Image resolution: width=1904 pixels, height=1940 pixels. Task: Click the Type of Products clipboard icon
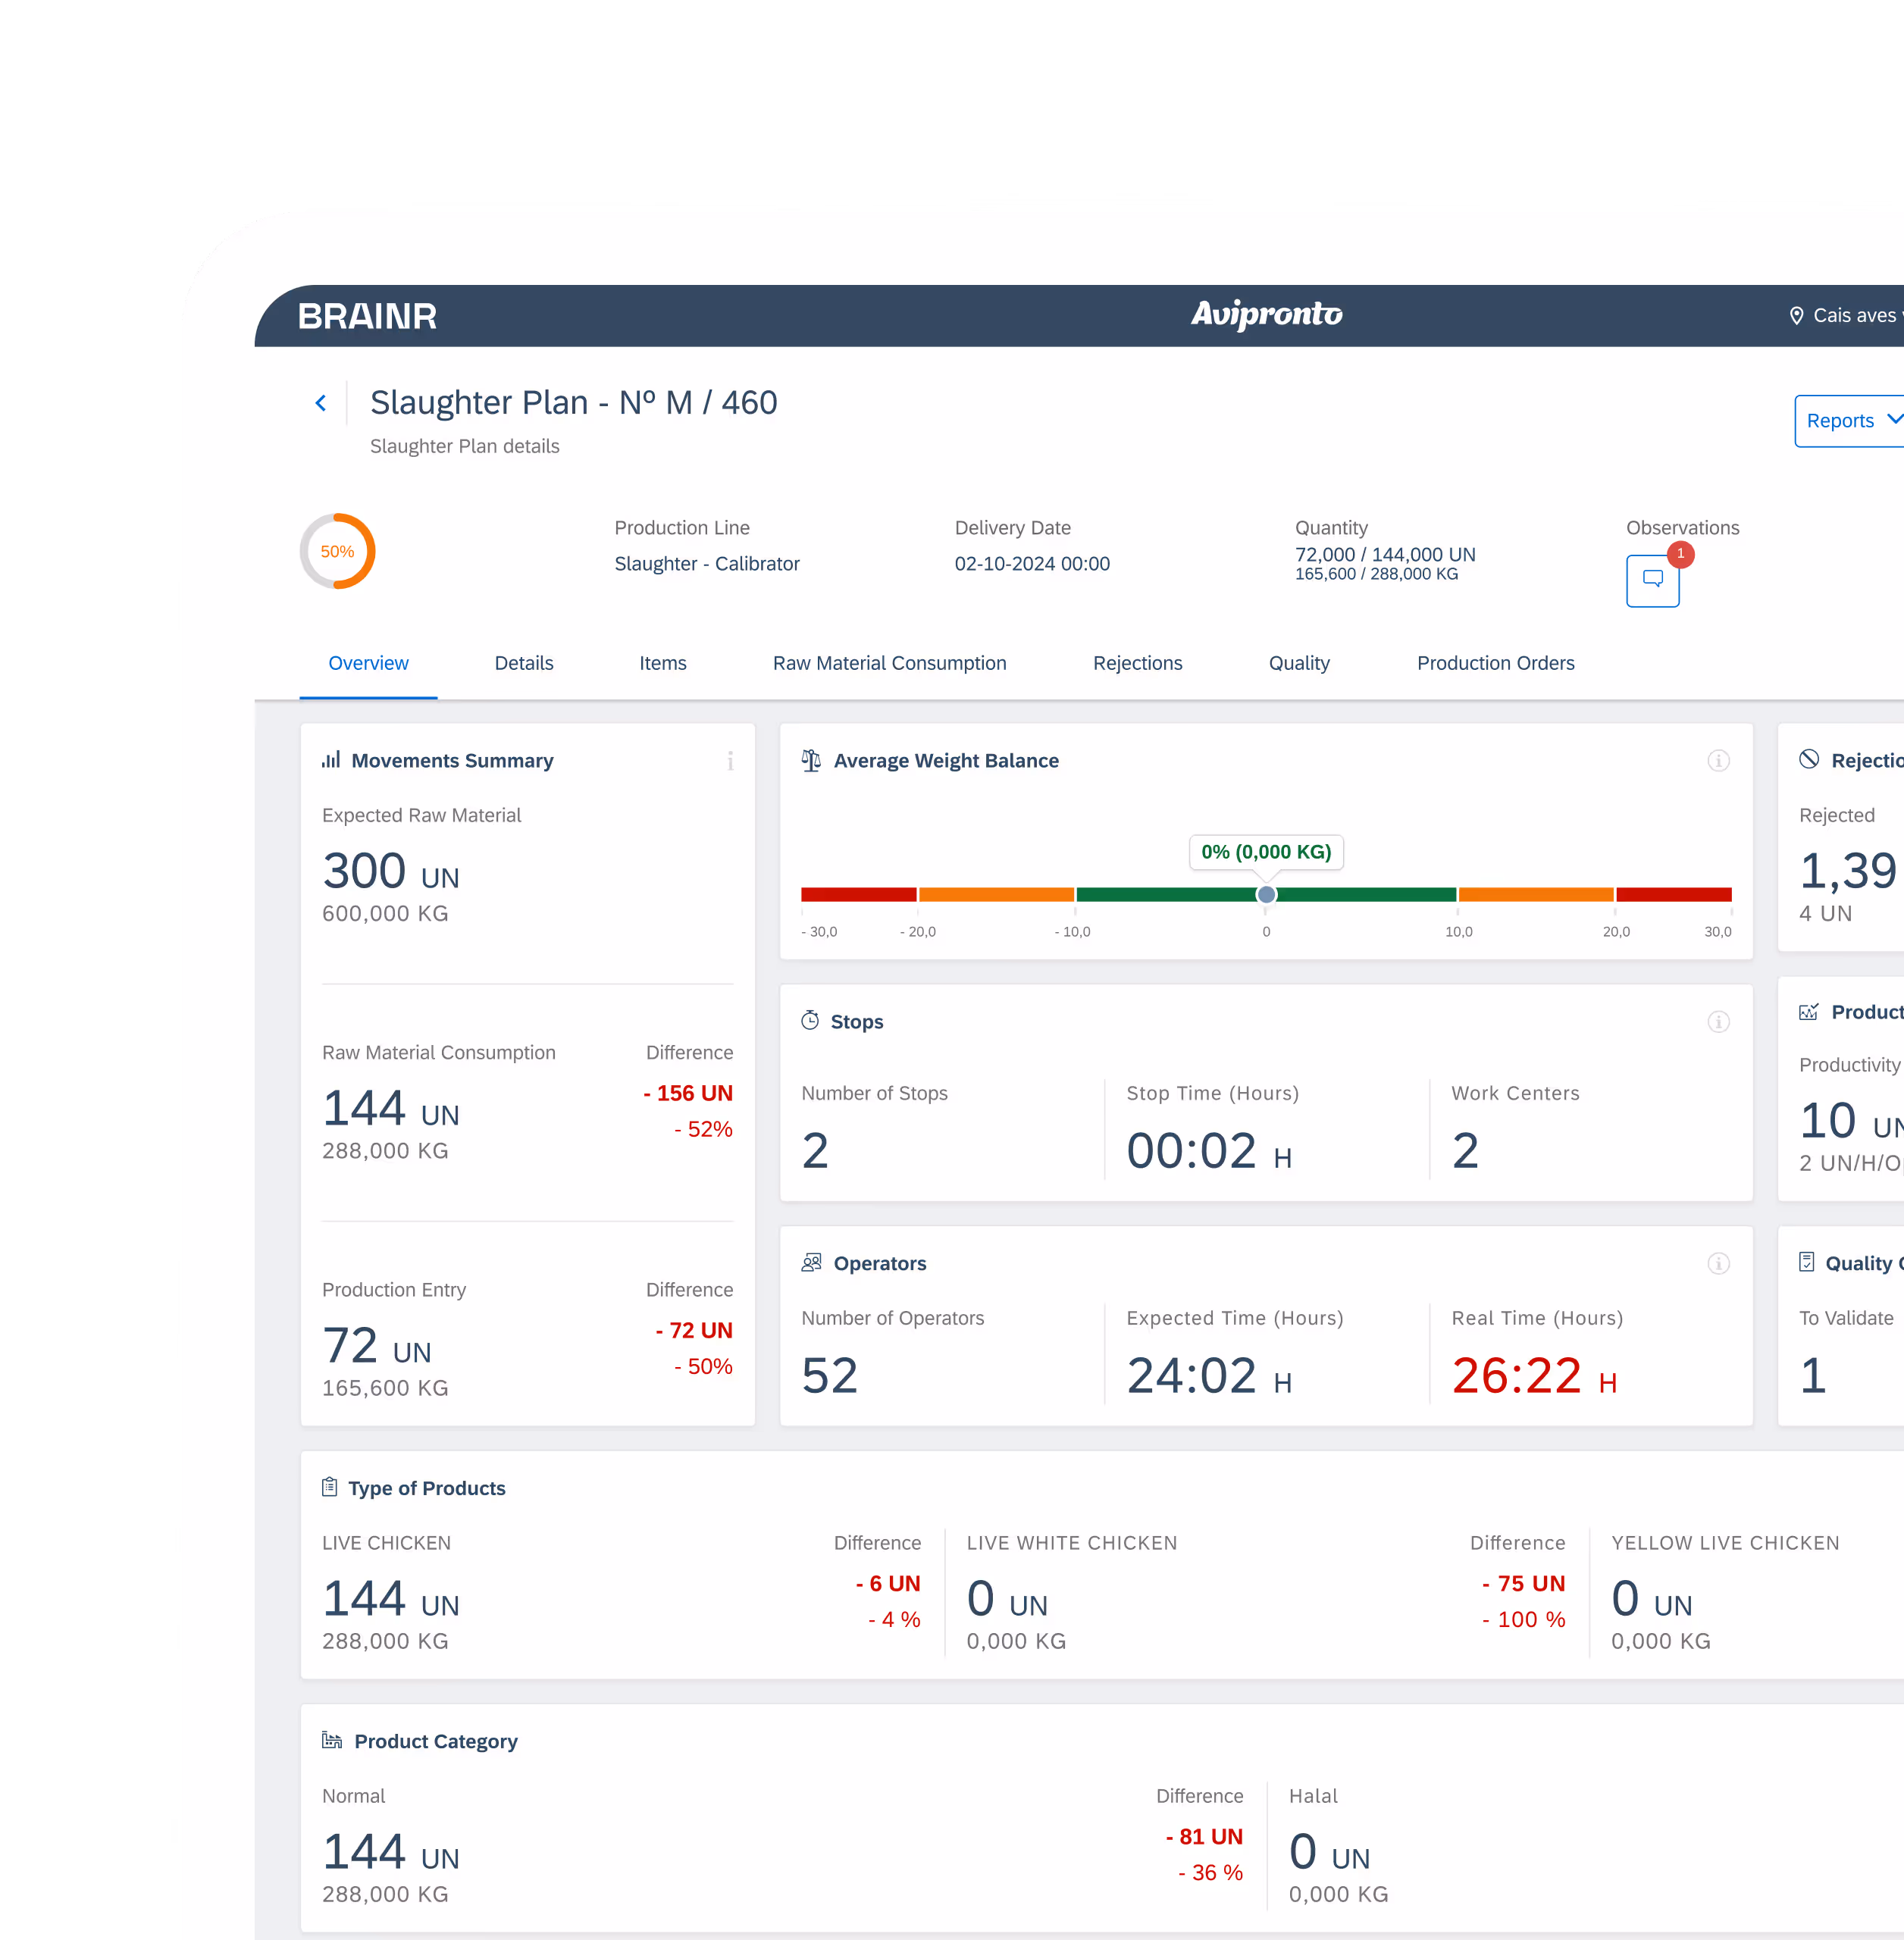click(329, 1487)
